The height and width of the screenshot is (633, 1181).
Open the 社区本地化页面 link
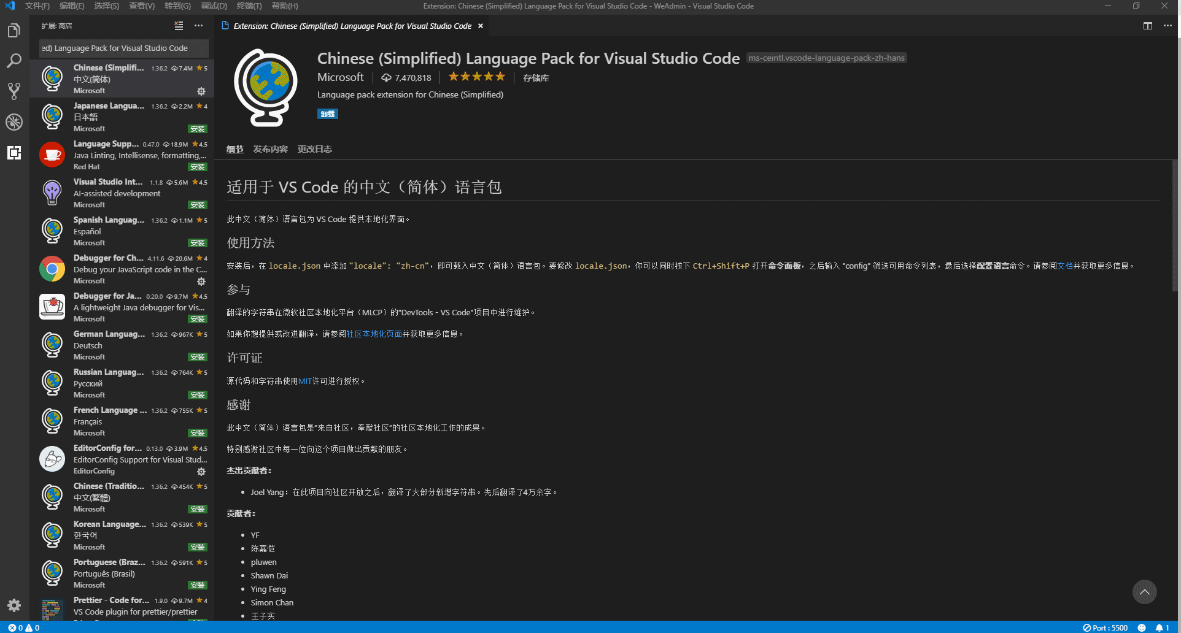374,334
